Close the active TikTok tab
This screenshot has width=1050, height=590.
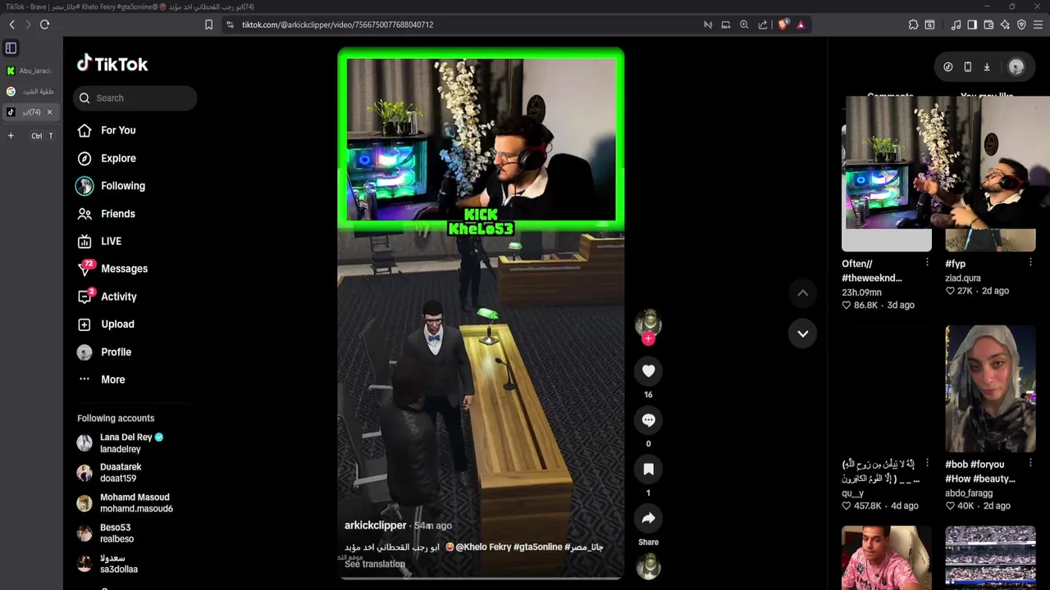coord(49,112)
